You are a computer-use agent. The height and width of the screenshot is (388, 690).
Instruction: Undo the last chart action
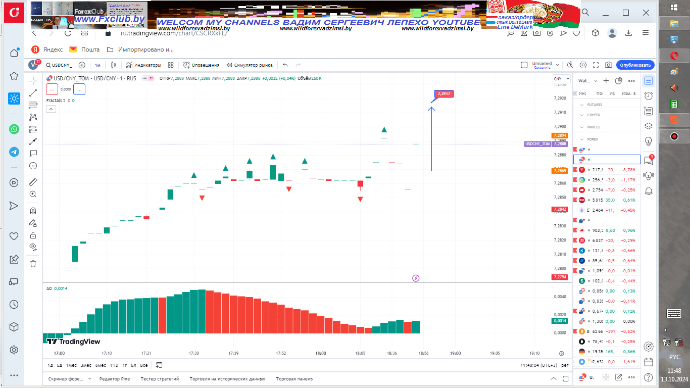click(285, 65)
